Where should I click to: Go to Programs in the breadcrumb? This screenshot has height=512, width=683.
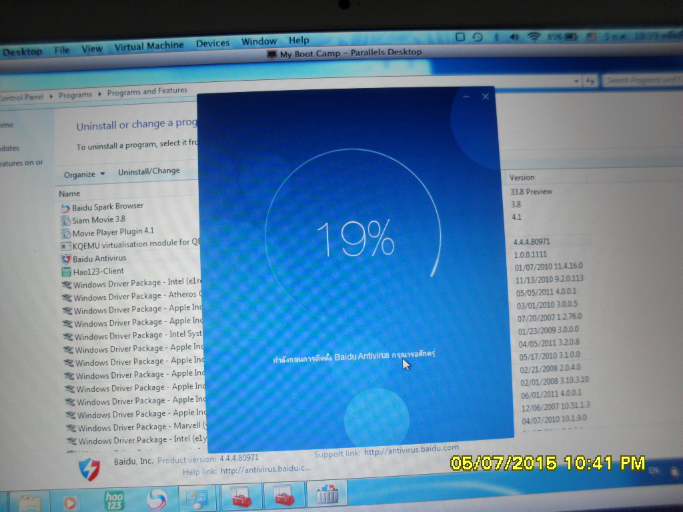(x=75, y=95)
